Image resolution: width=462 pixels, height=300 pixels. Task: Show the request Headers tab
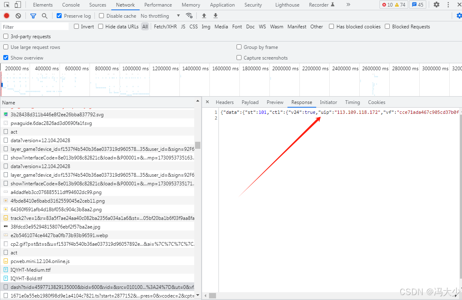click(225, 102)
